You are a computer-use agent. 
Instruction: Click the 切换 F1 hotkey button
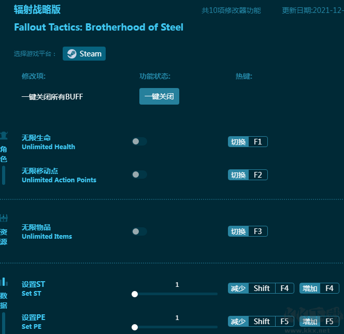(x=248, y=142)
